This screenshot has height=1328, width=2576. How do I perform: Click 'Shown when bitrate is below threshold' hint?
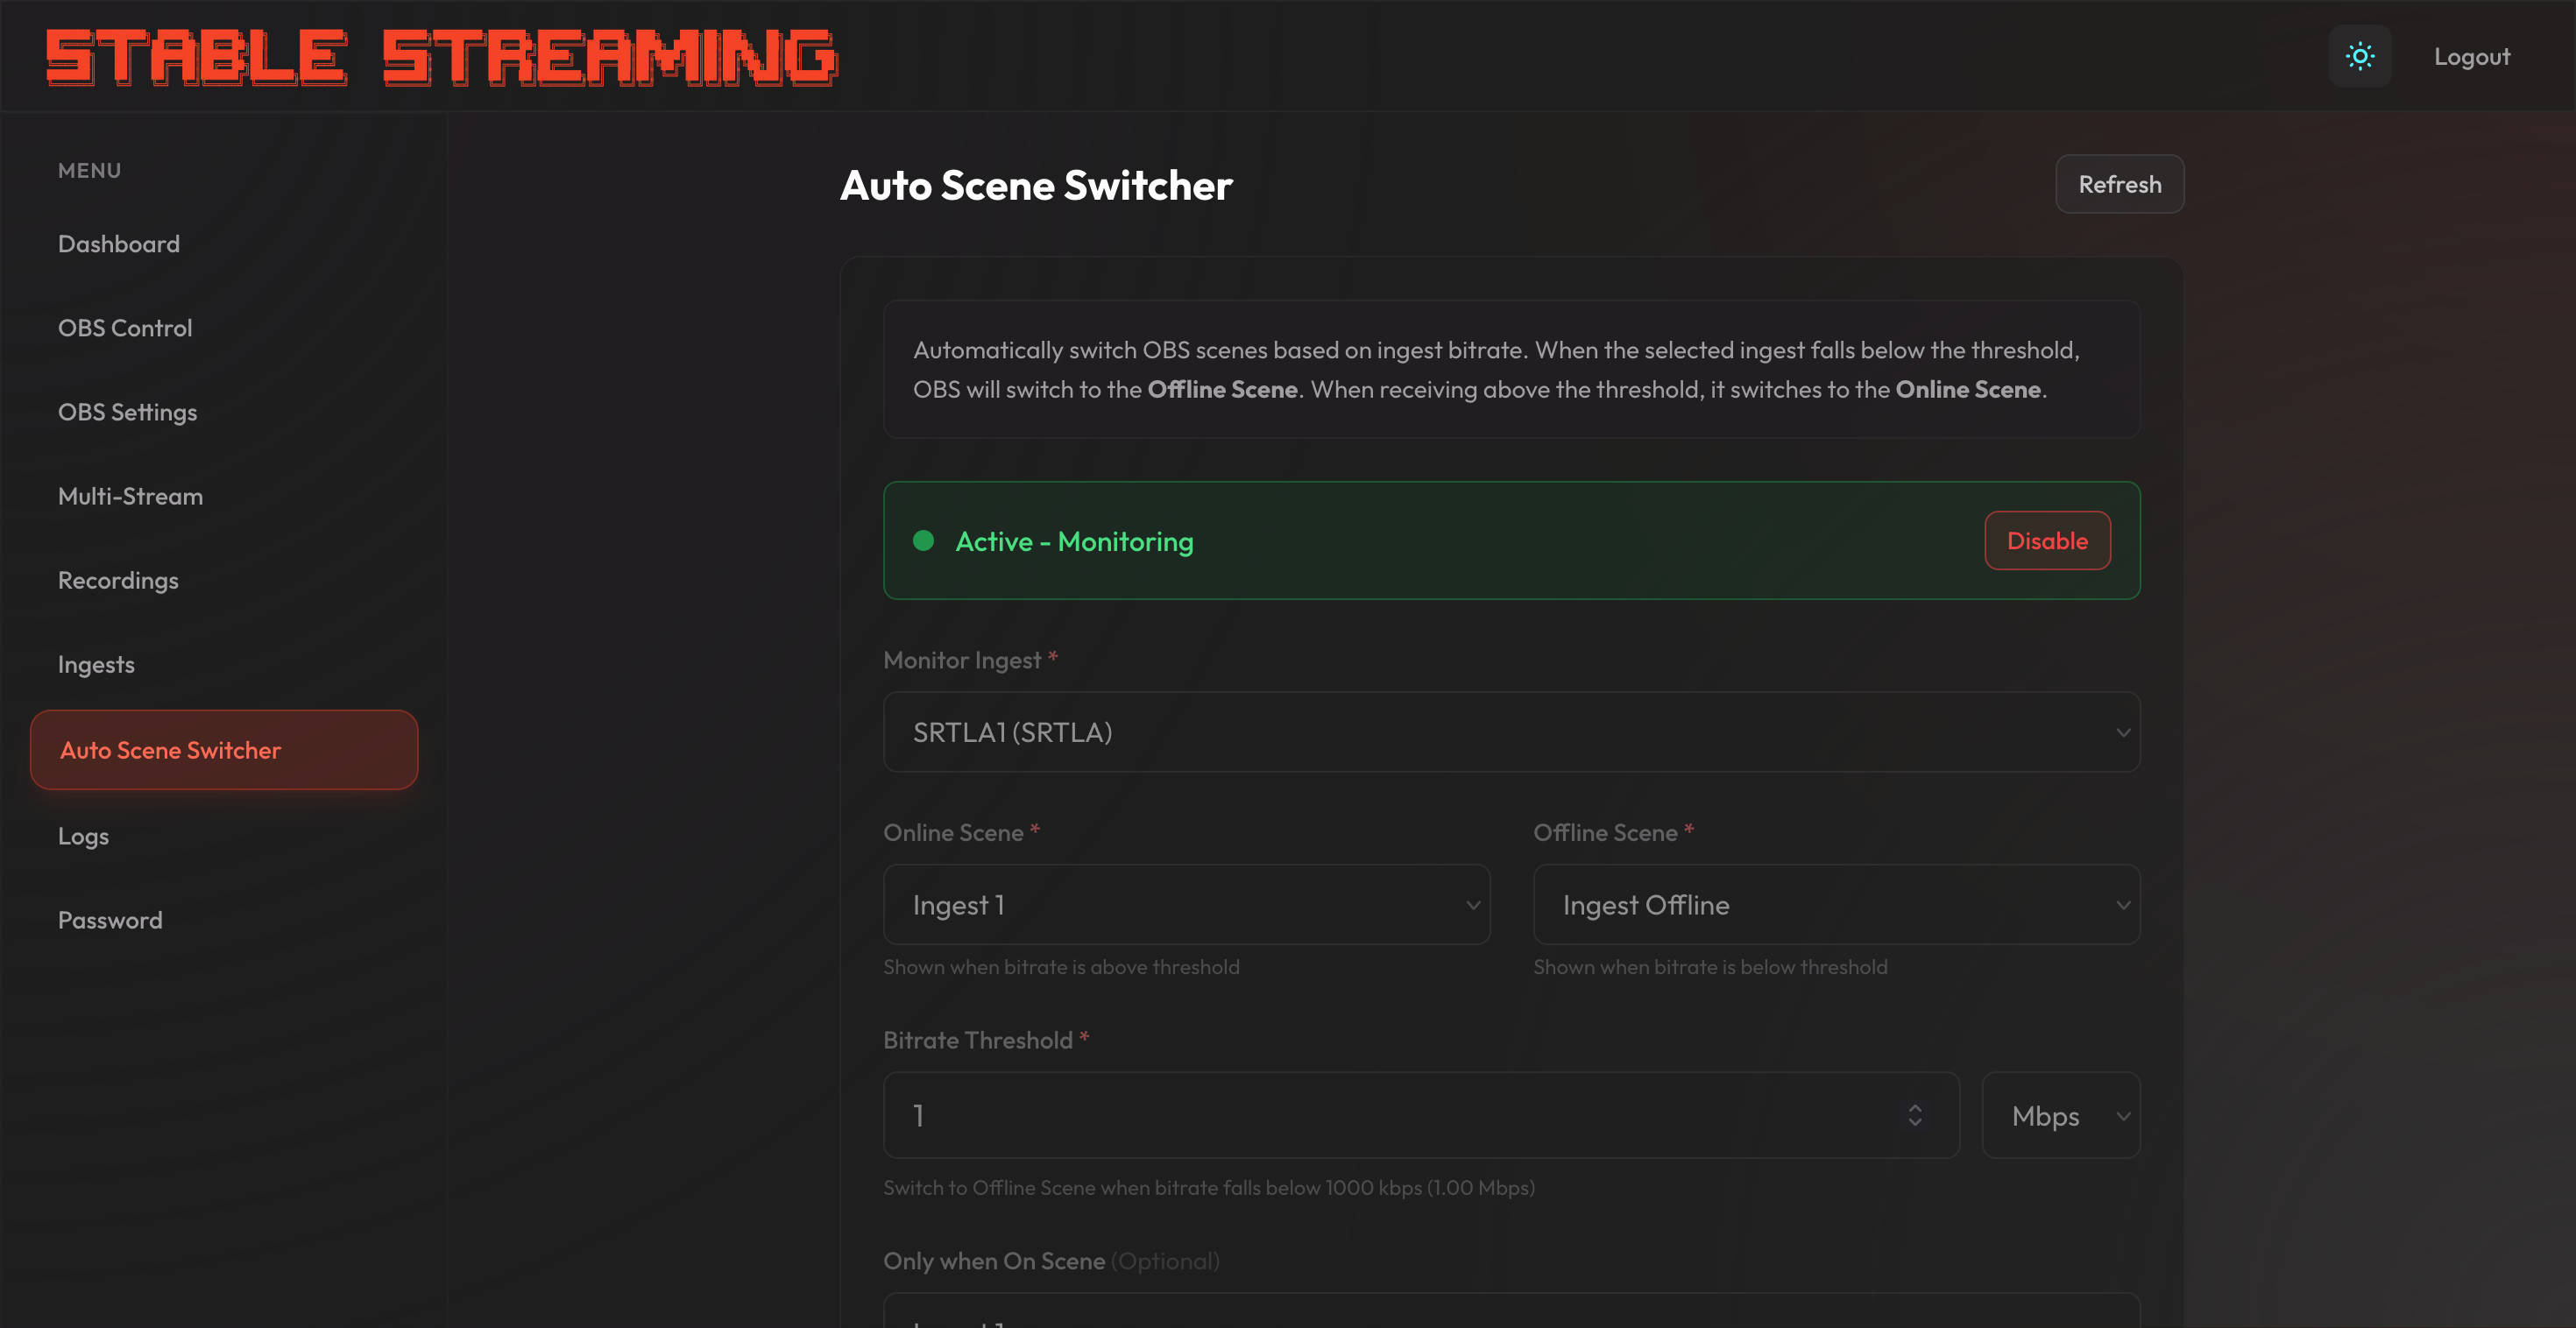click(x=1710, y=967)
